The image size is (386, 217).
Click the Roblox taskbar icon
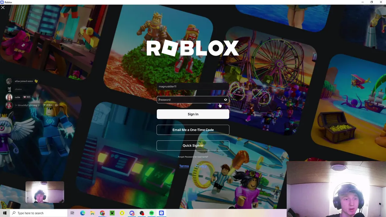[161, 213]
